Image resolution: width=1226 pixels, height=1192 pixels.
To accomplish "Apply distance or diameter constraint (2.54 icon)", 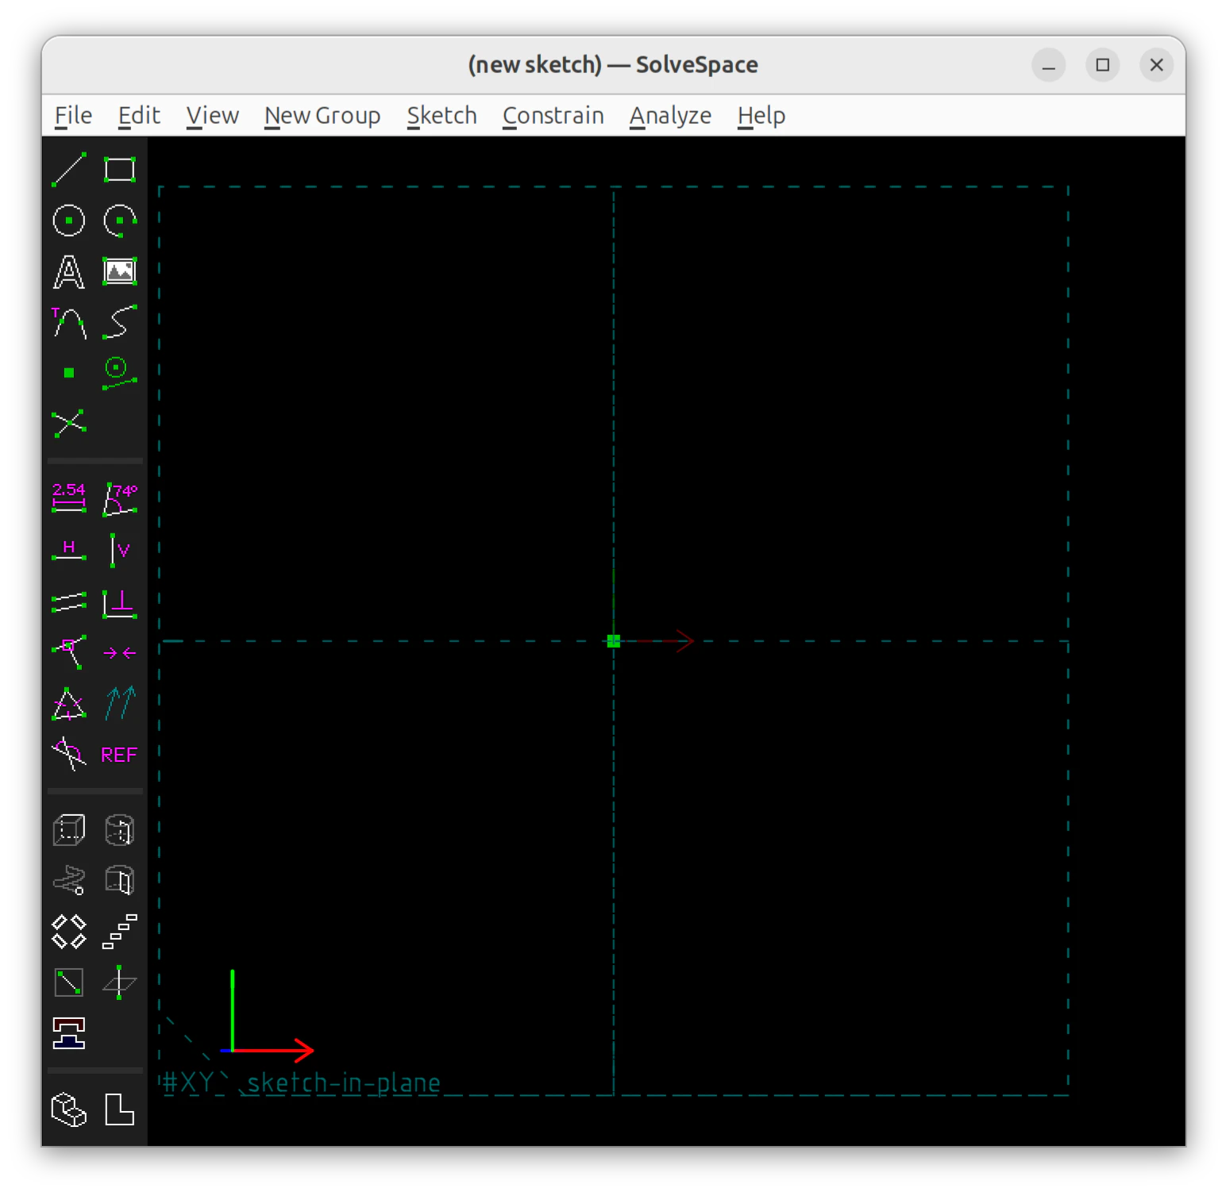I will coord(69,498).
